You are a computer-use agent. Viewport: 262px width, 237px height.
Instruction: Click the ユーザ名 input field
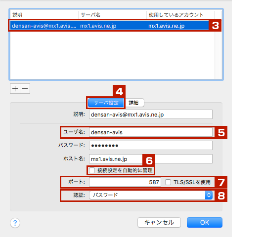coord(151,132)
